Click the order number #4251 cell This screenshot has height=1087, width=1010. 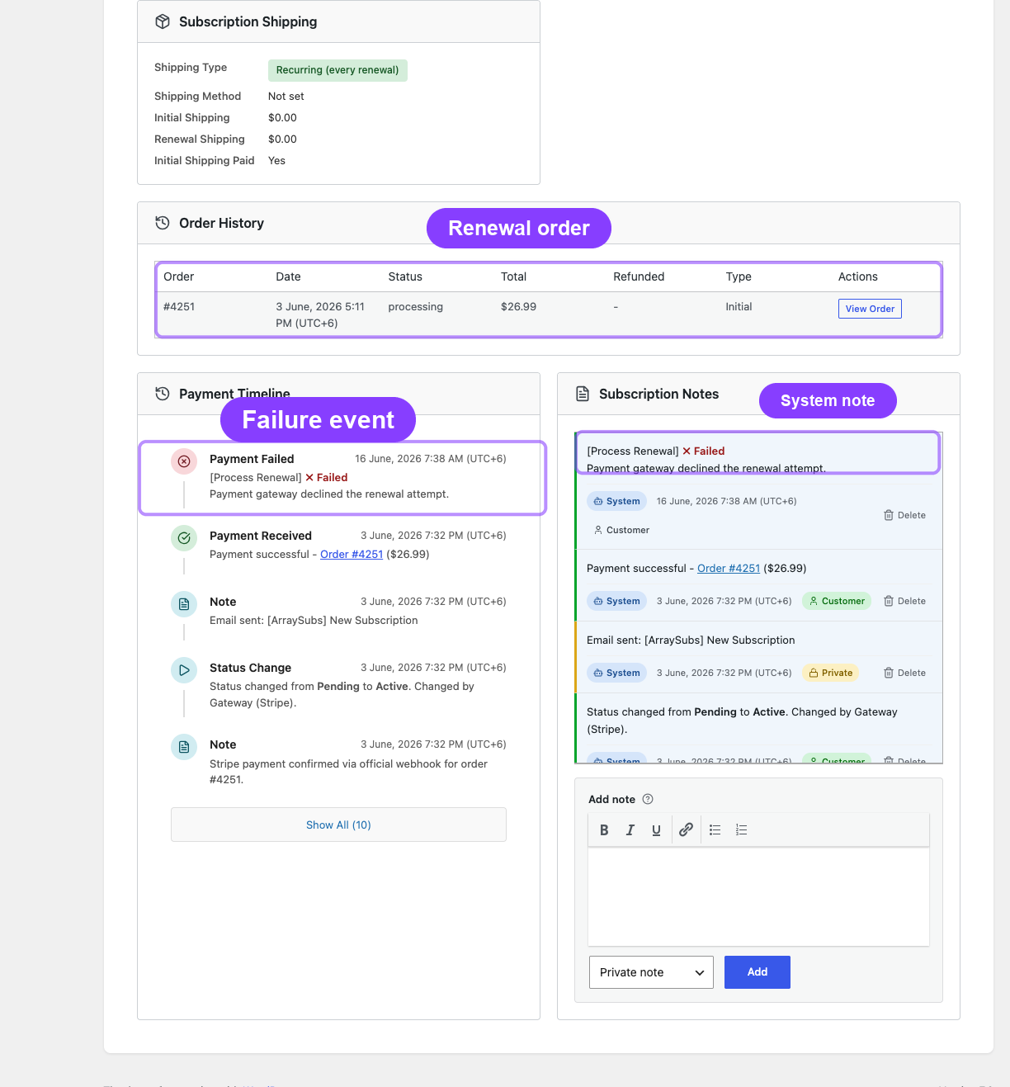179,307
